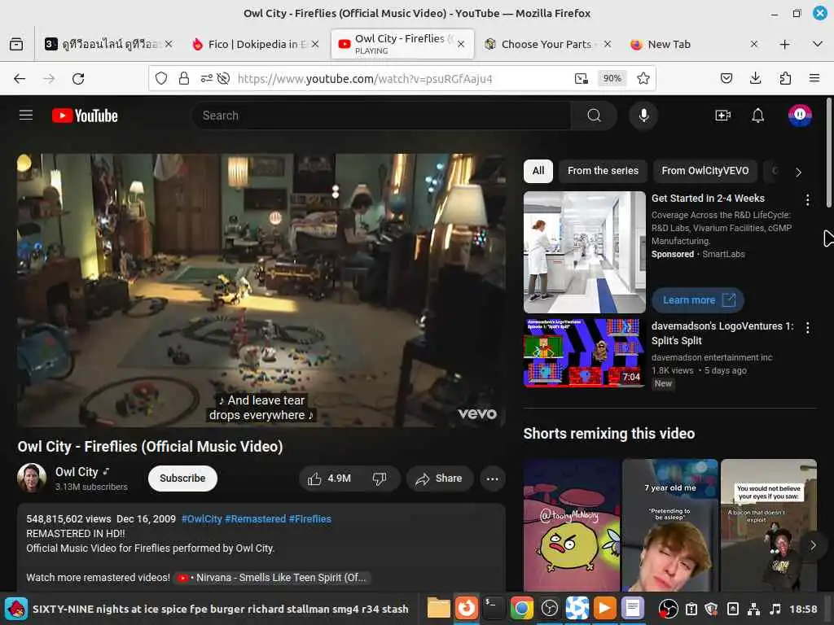The image size is (834, 625).
Task: Open LogoVentures Split's Split thumbnail
Action: (x=585, y=353)
